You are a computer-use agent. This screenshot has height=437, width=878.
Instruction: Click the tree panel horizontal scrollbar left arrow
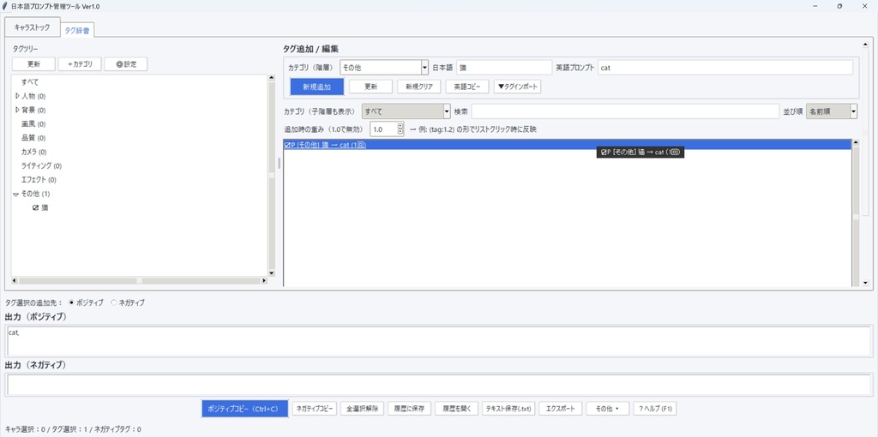[15, 280]
